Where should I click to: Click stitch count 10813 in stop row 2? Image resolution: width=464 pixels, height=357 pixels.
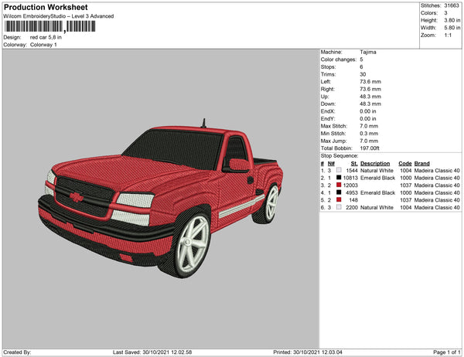(x=350, y=178)
